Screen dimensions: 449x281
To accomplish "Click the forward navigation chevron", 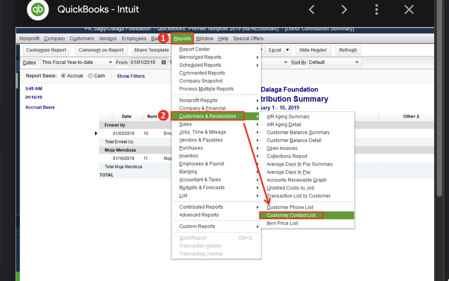I will click(x=344, y=9).
